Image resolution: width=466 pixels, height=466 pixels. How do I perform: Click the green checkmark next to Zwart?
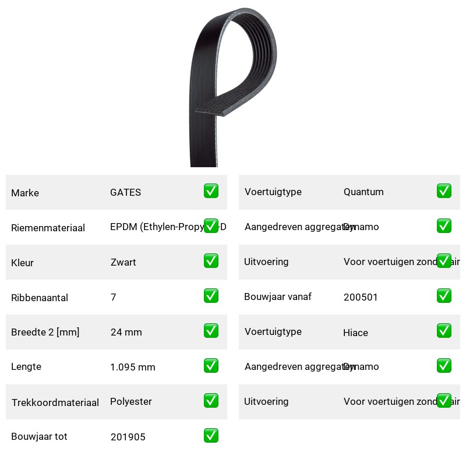(x=211, y=260)
